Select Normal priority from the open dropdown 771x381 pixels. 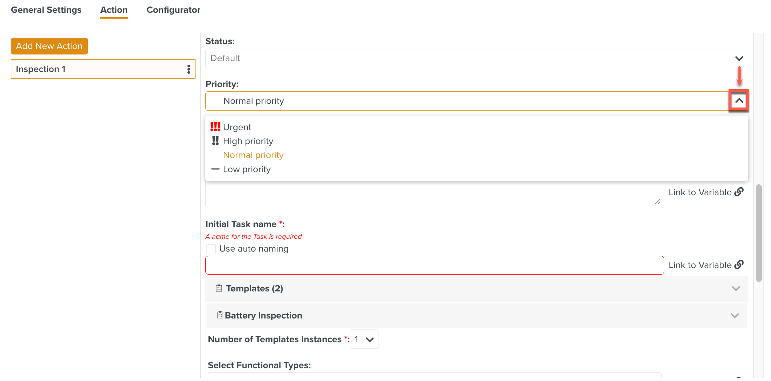pos(253,155)
